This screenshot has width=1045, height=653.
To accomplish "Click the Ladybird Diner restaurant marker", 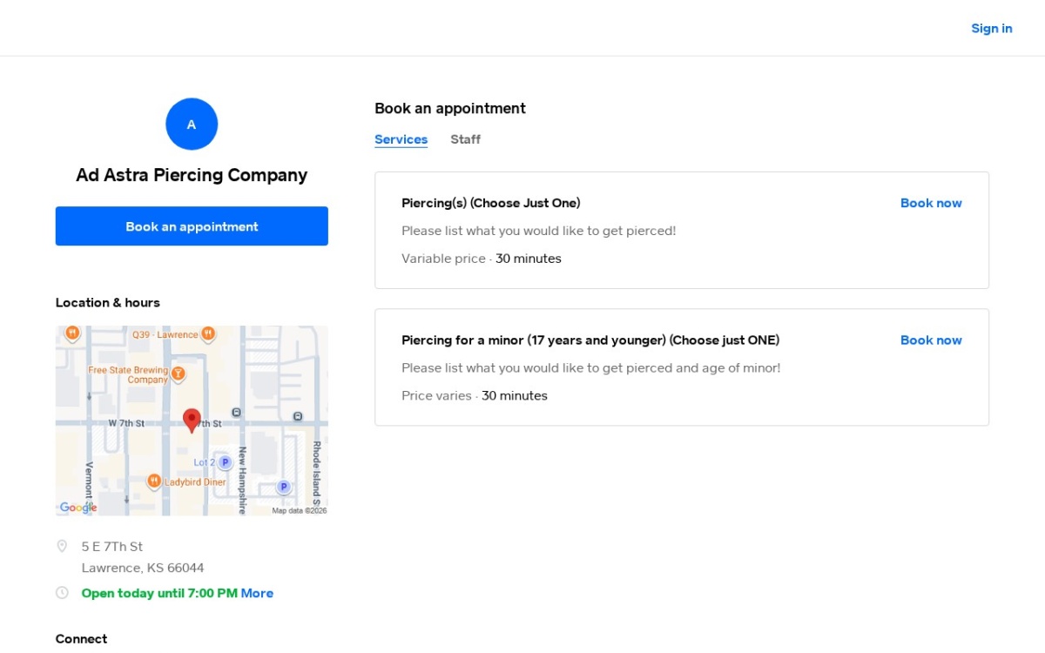I will (x=153, y=481).
